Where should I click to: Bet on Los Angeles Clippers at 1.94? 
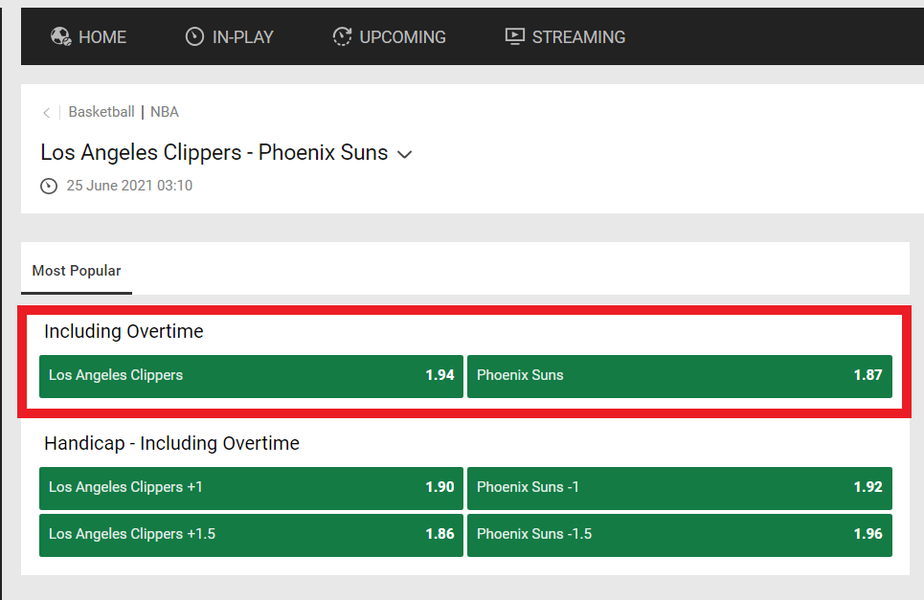point(251,376)
